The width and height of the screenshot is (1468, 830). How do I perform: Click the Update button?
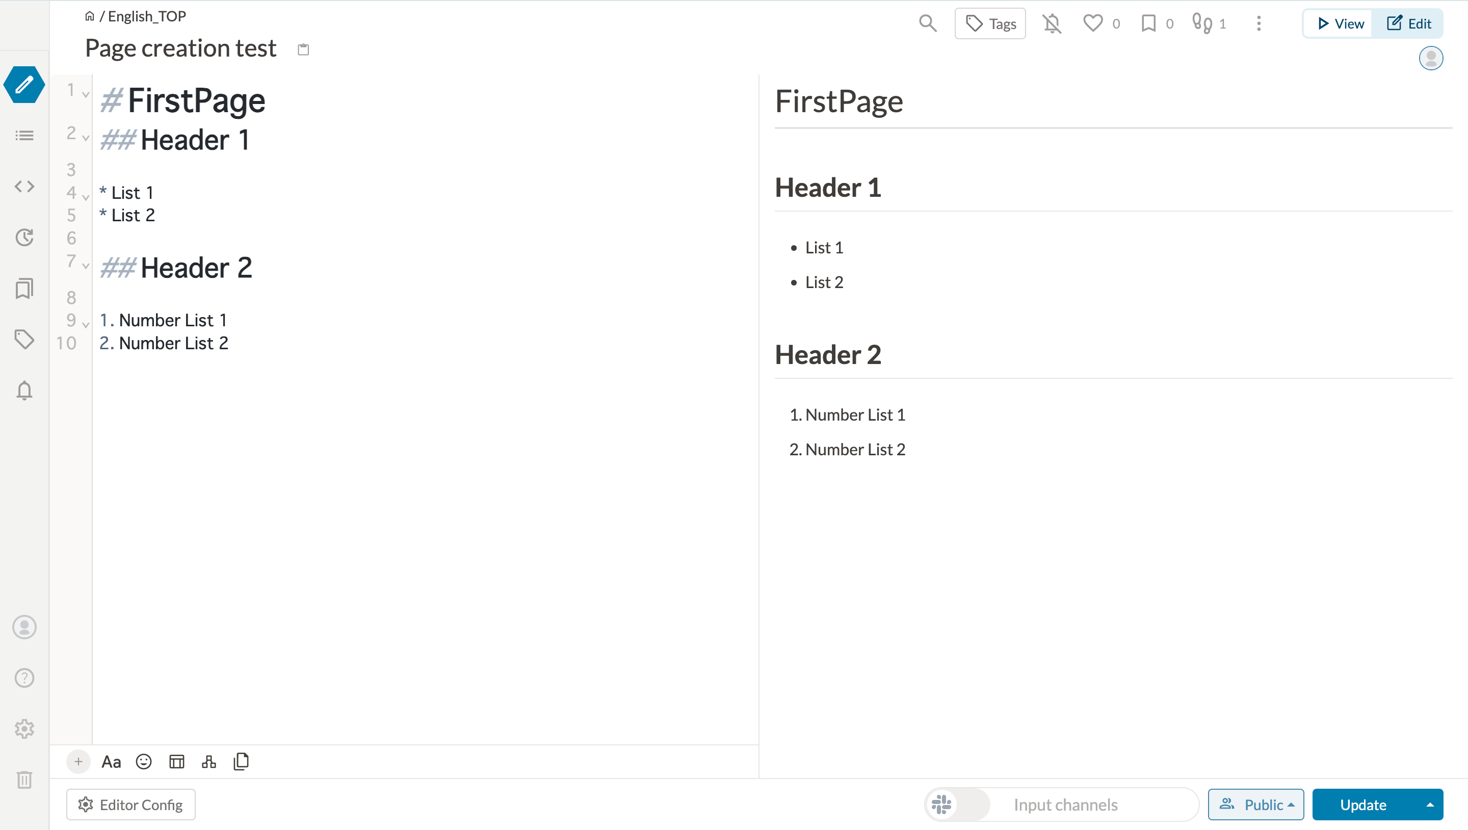[x=1363, y=805]
